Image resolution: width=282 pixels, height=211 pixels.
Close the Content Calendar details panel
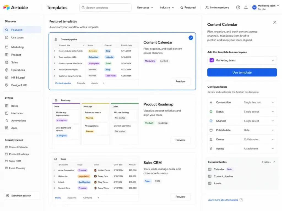275,23
